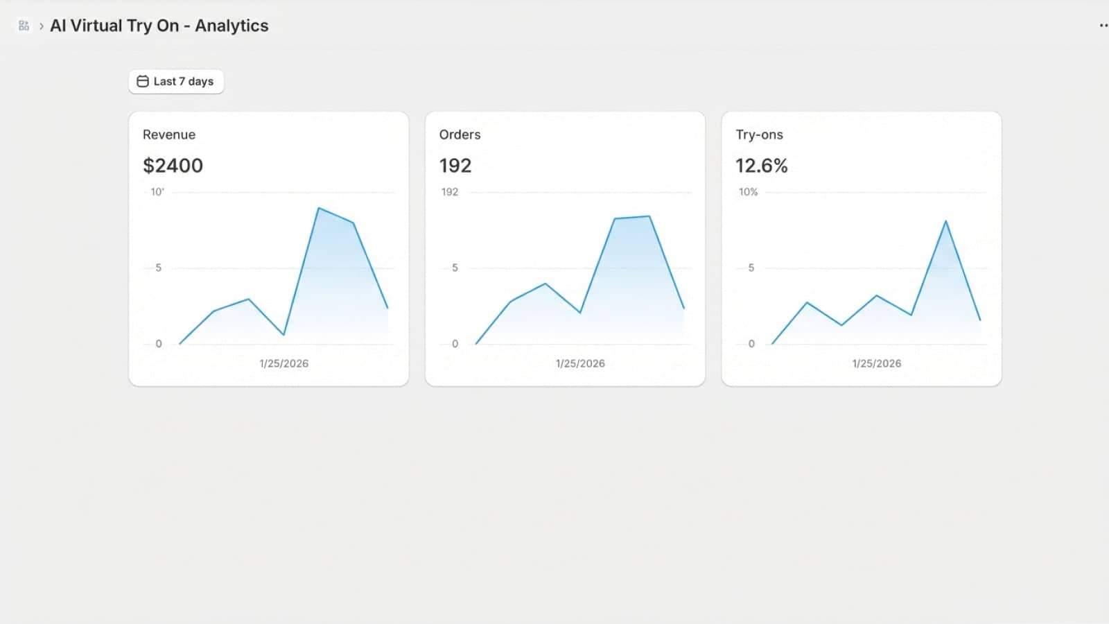Image resolution: width=1109 pixels, height=624 pixels.
Task: Click the Try-ons chart spike
Action: point(947,220)
